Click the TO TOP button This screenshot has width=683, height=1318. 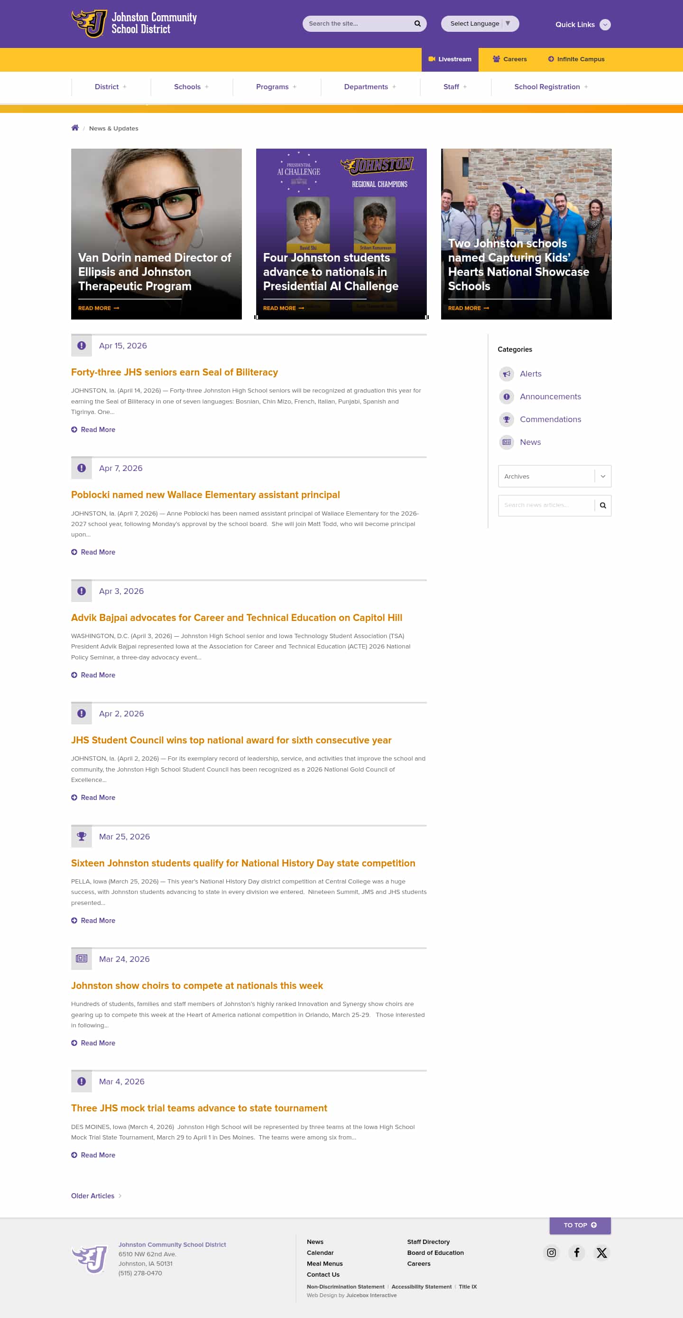[x=580, y=1225]
